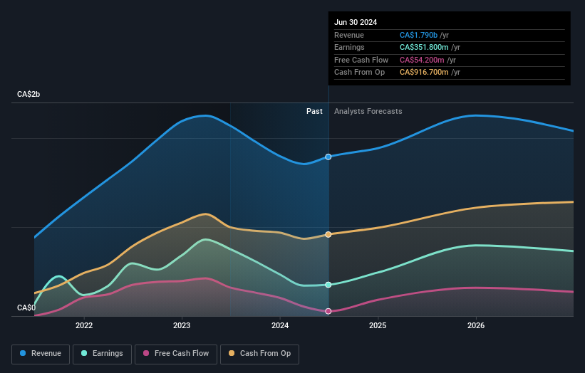Image resolution: width=585 pixels, height=373 pixels.
Task: Click the blue Revenue data point marker
Action: [328, 157]
